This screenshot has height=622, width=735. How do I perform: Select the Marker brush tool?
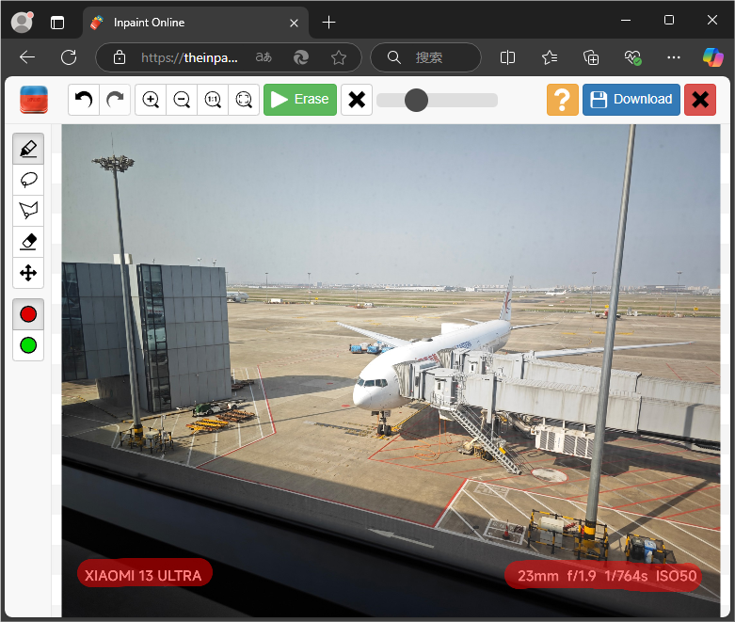[28, 149]
